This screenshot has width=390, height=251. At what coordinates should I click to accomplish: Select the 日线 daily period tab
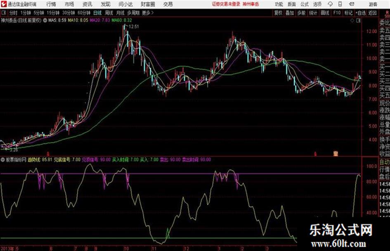[97, 13]
